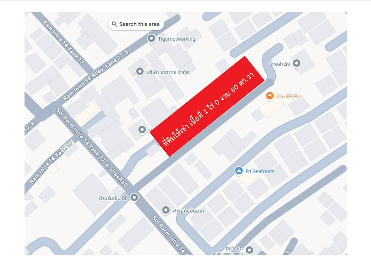Click the red land-for-rent rectangle overlay
371x267 pixels.
pos(207,106)
